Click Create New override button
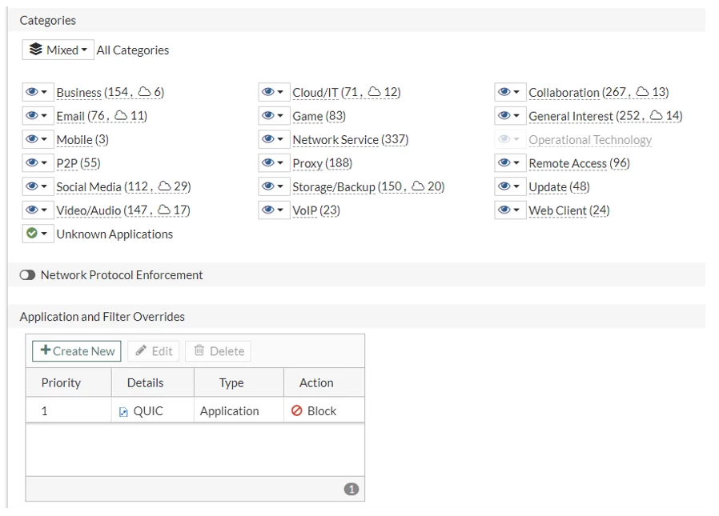This screenshot has height=516, width=719. [x=77, y=351]
